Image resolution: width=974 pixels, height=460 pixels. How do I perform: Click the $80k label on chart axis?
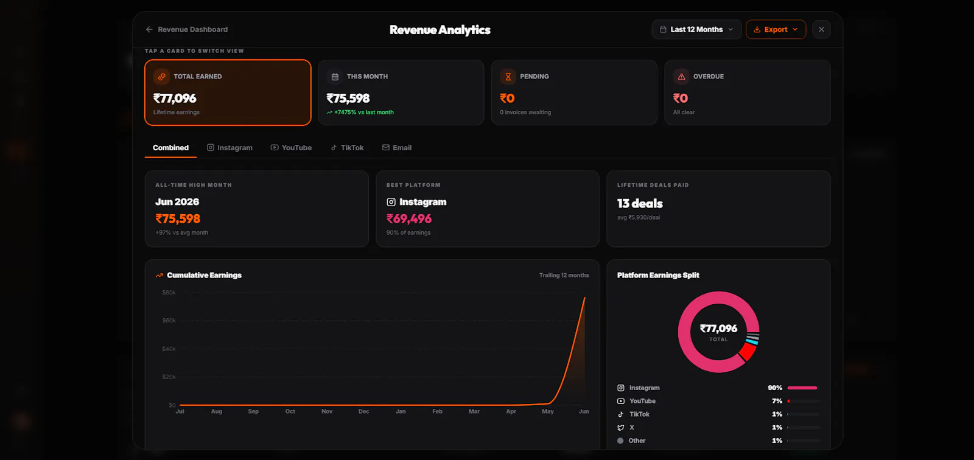(x=169, y=293)
